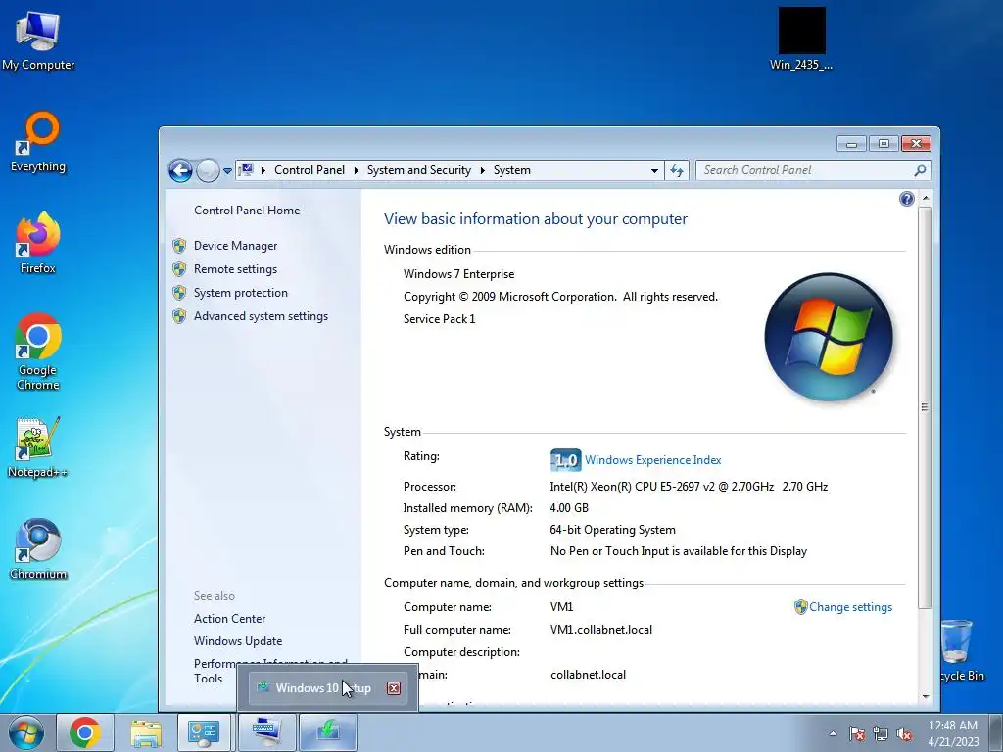This screenshot has height=752, width=1003.
Task: Open the recent pages dropdown arrow
Action: tap(227, 171)
